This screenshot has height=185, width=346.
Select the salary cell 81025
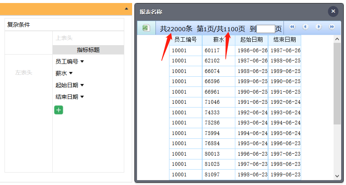pos(219,164)
